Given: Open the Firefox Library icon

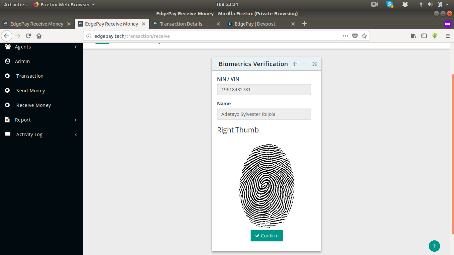Looking at the screenshot, I should click(413, 36).
